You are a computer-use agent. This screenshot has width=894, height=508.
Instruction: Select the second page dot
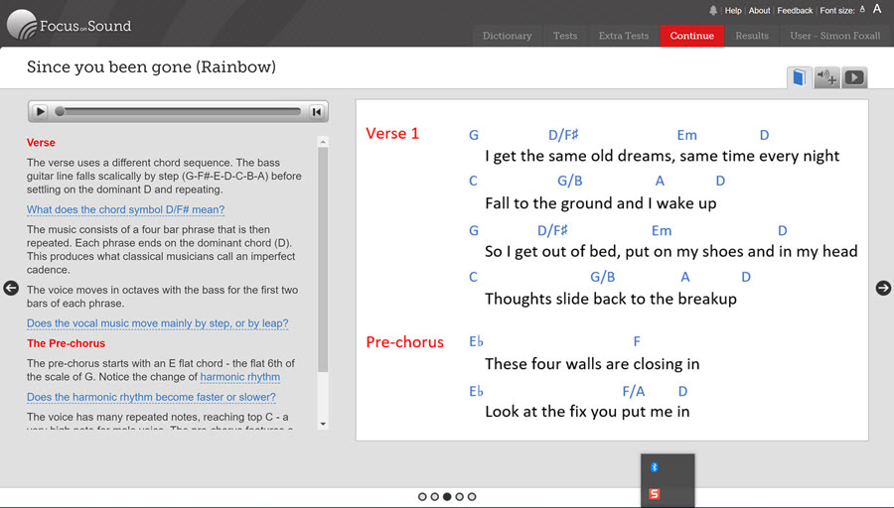[434, 497]
